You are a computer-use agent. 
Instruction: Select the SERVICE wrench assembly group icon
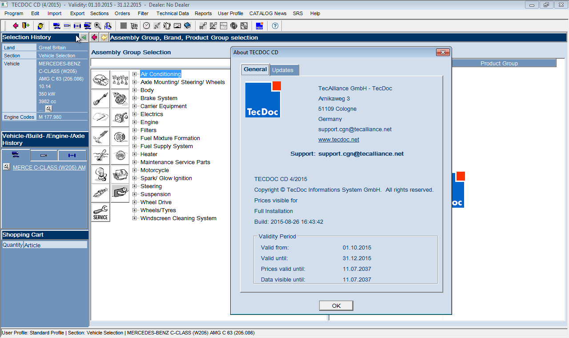(x=100, y=213)
